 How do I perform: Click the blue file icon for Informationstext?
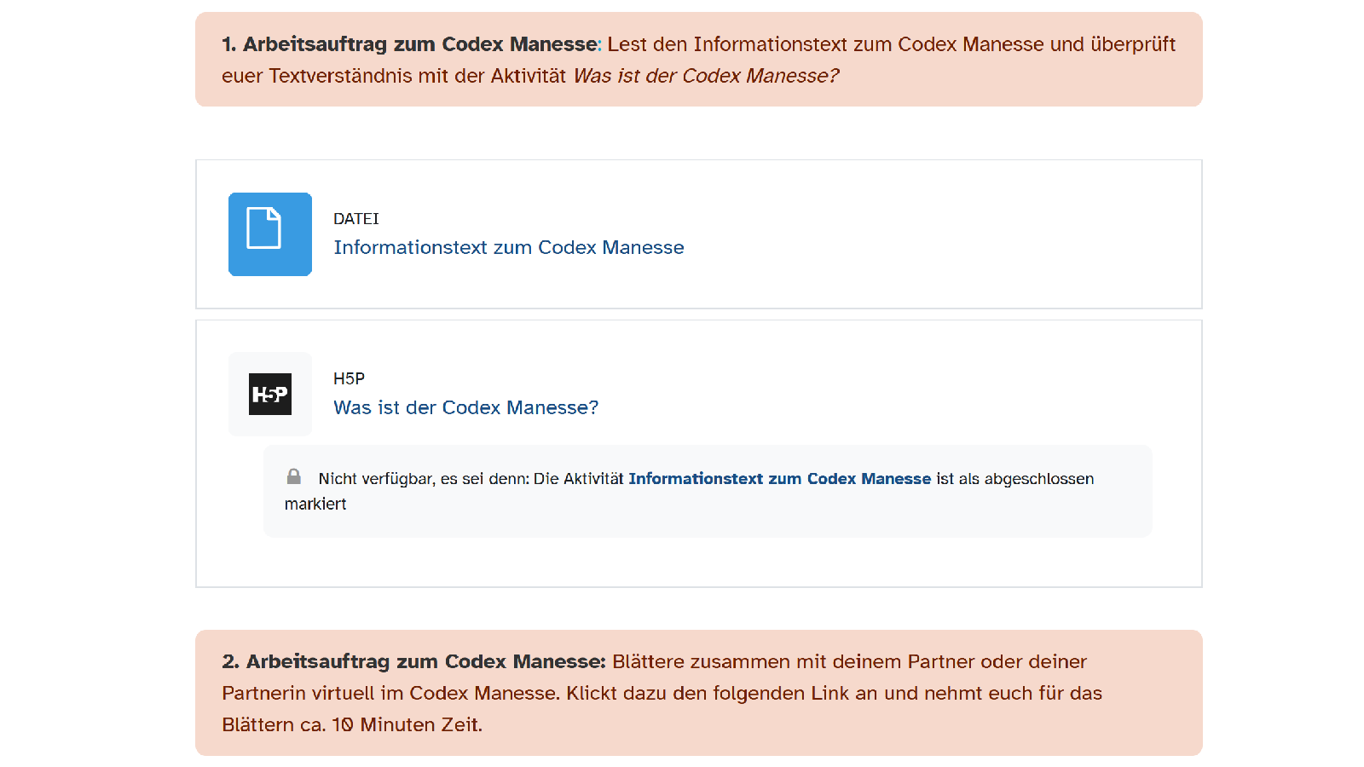pos(269,234)
